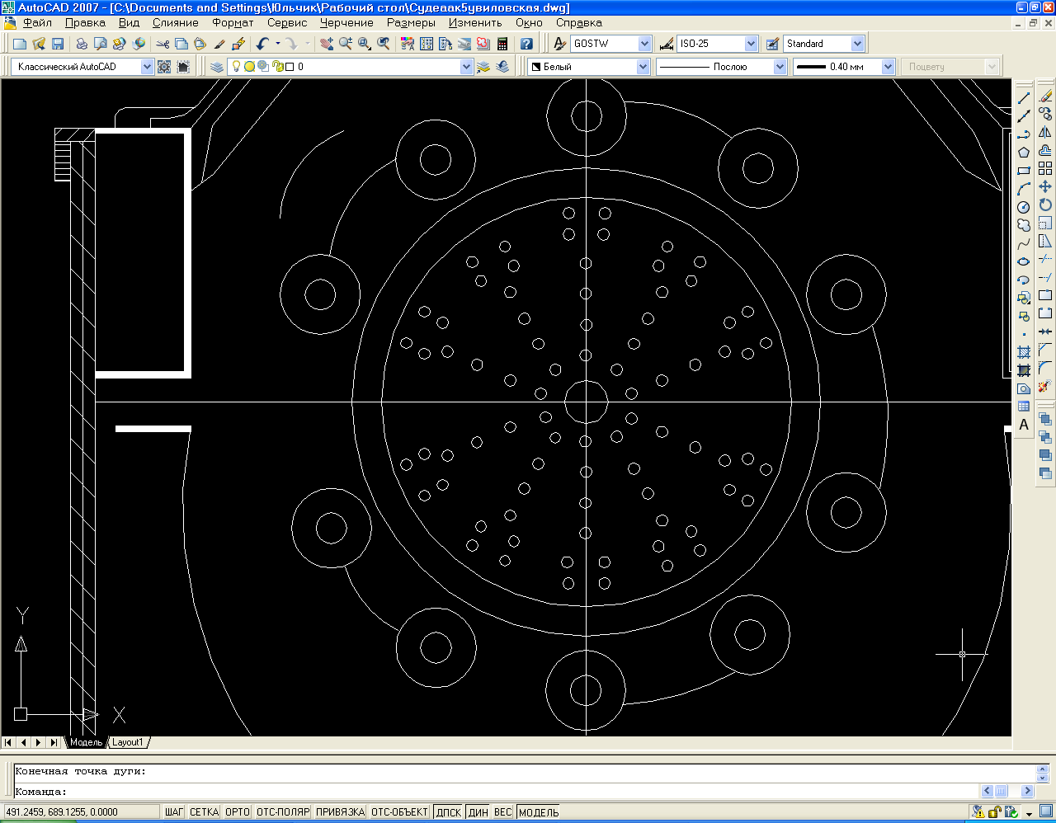Click the МОДЕЛЬ status bar button

[539, 812]
